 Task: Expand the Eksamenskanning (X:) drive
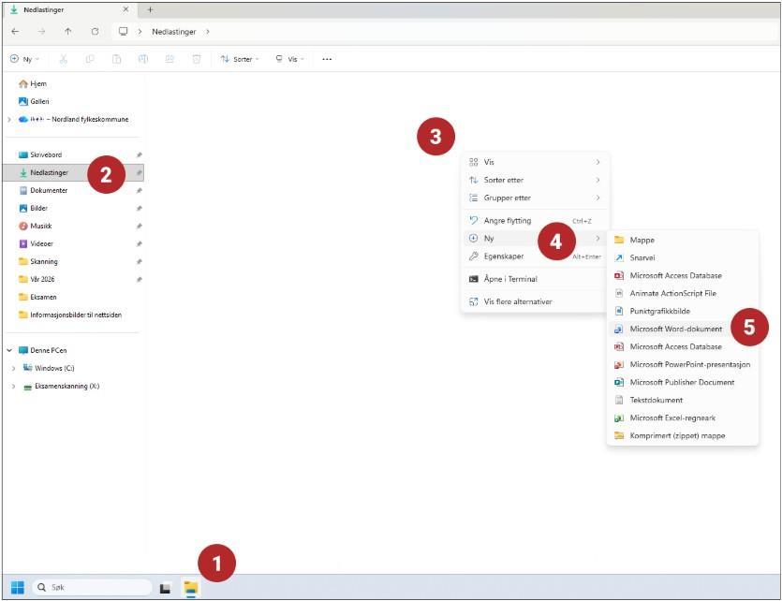13,386
